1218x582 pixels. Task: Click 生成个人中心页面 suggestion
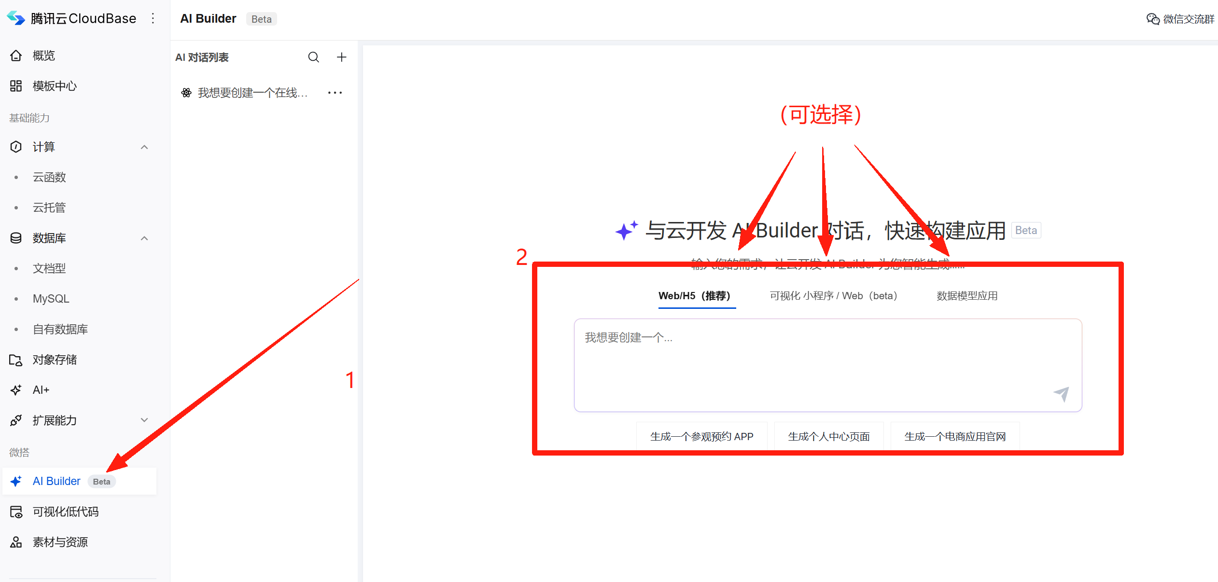click(829, 436)
